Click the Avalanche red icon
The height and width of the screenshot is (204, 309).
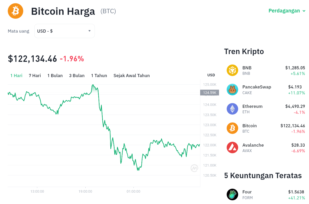pyautogui.click(x=232, y=148)
